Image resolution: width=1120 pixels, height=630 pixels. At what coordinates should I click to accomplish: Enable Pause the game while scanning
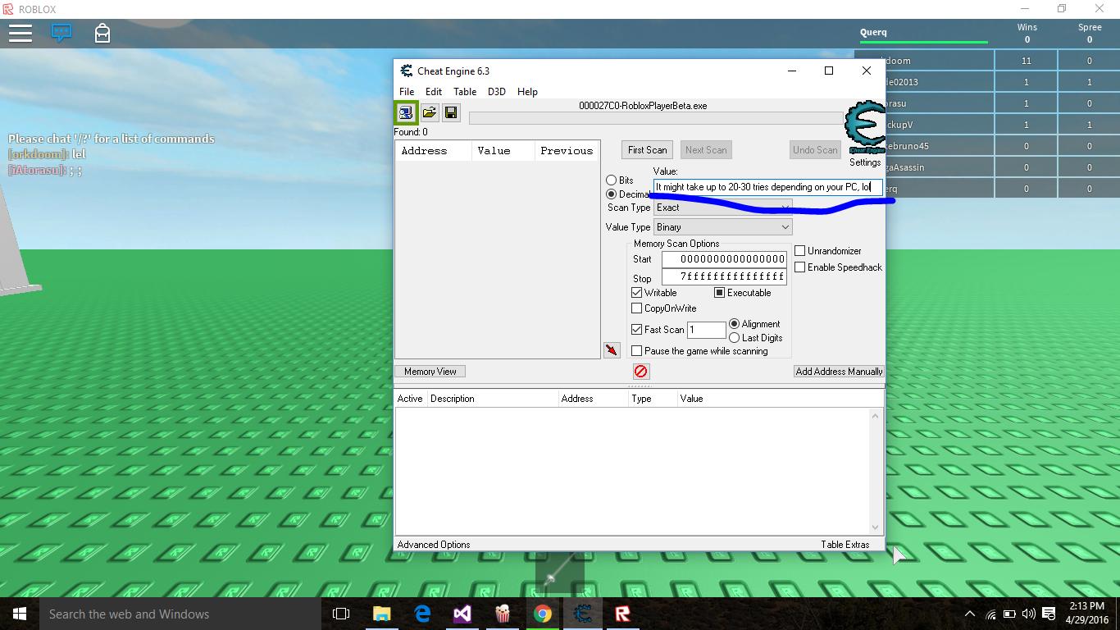637,351
